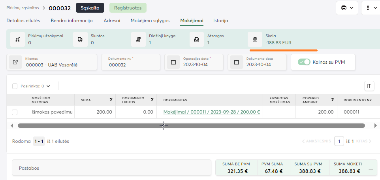Image resolution: width=380 pixels, height=180 pixels.
Task: Click the Pirkimų užsakymai cart icon
Action: (17, 39)
